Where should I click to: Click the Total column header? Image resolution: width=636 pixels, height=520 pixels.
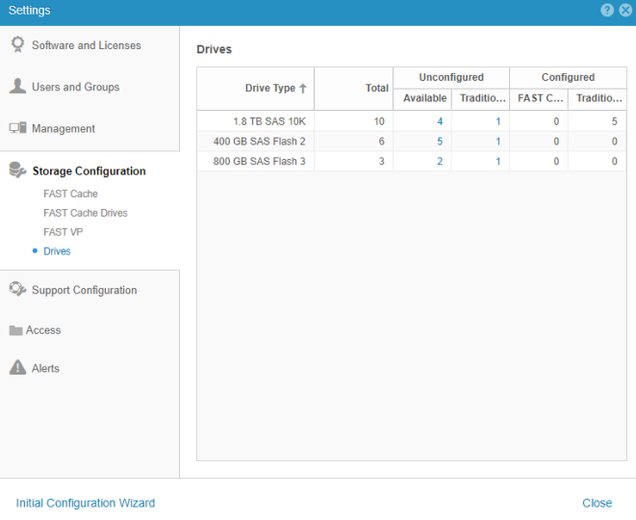click(x=376, y=89)
